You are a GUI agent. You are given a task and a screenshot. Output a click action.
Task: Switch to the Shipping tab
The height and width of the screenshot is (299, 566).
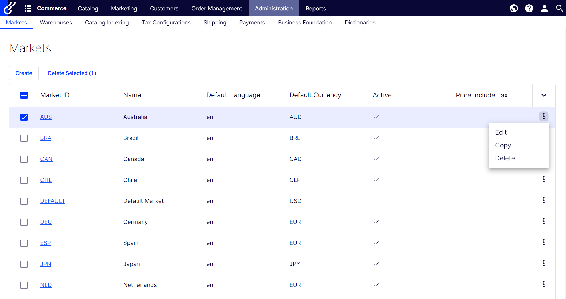(215, 23)
